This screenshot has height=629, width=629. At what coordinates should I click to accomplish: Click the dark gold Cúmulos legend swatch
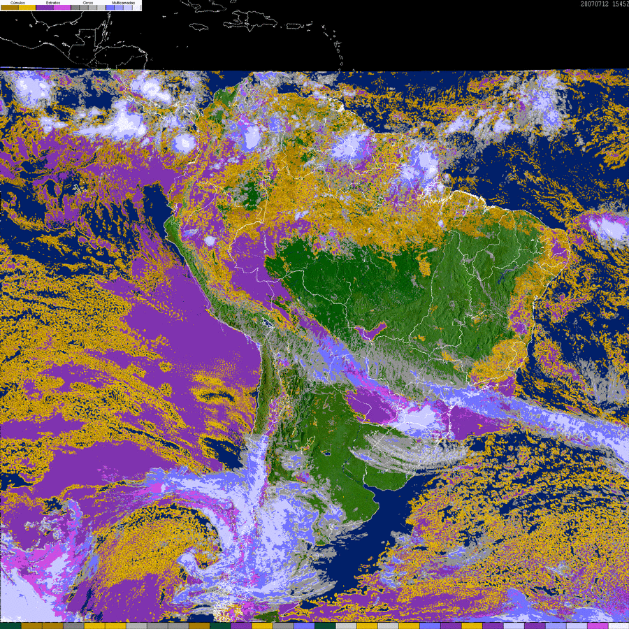point(10,7)
